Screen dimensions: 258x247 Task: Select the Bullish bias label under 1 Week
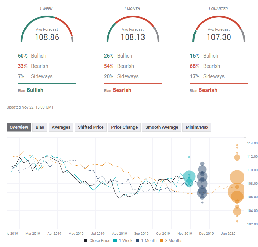(x=35, y=90)
